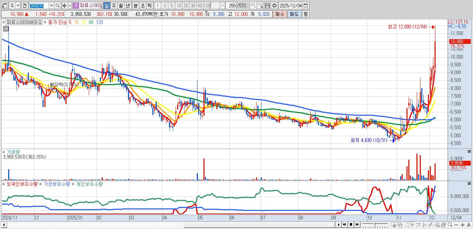Click the window layout icon beside 주
Image resolution: width=473 pixels, height=229 pixels.
pos(4,6)
